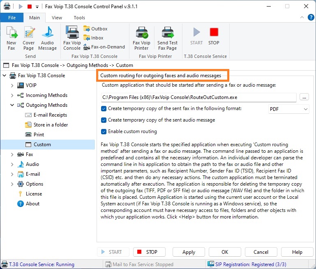
Task: Click the Apply button
Action: click(189, 252)
